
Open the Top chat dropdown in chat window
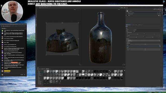[x=4, y=28]
